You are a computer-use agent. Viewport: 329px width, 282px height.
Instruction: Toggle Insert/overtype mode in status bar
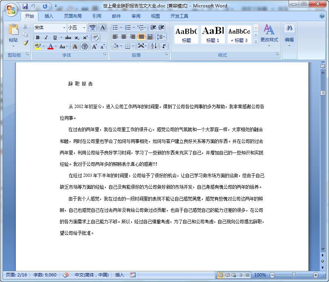119,275
